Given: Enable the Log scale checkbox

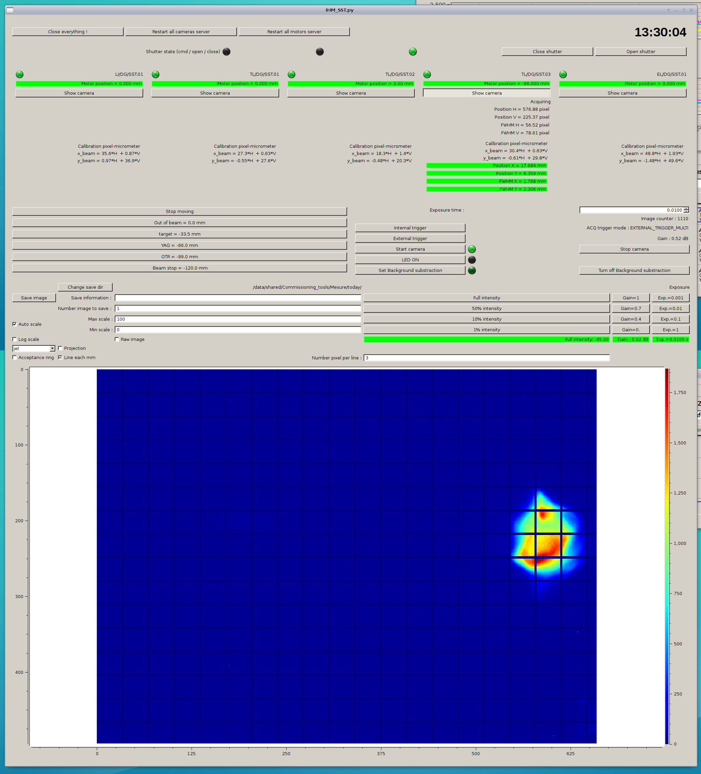Looking at the screenshot, I should 15,340.
